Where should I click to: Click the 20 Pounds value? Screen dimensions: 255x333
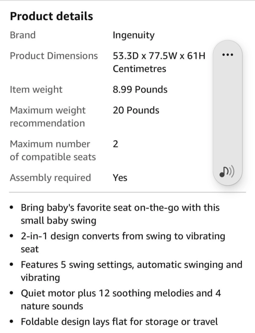136,110
